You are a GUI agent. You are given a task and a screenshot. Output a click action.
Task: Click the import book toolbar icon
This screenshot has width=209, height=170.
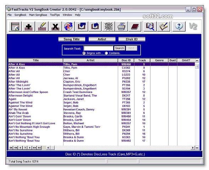tap(82, 26)
